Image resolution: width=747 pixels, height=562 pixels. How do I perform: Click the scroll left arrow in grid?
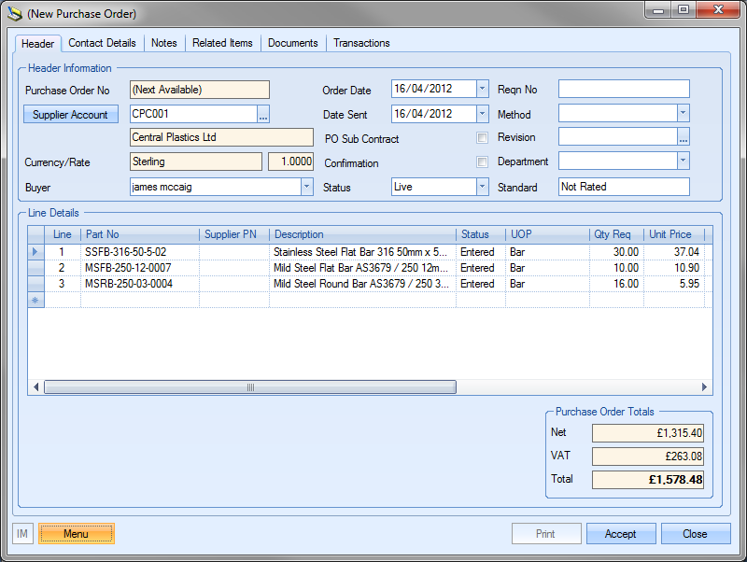tap(36, 387)
